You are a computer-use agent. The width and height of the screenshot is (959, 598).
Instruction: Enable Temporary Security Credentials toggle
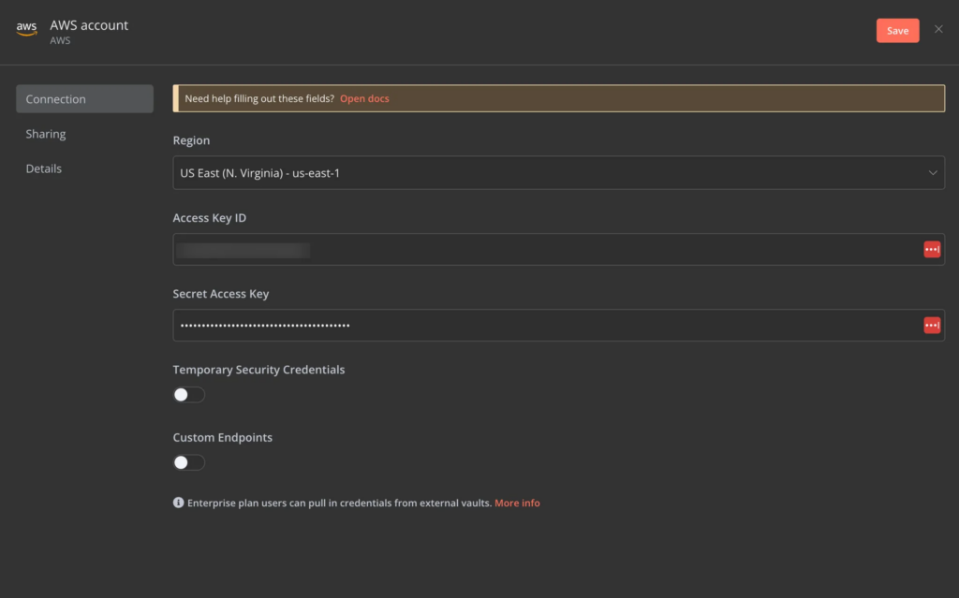tap(188, 395)
